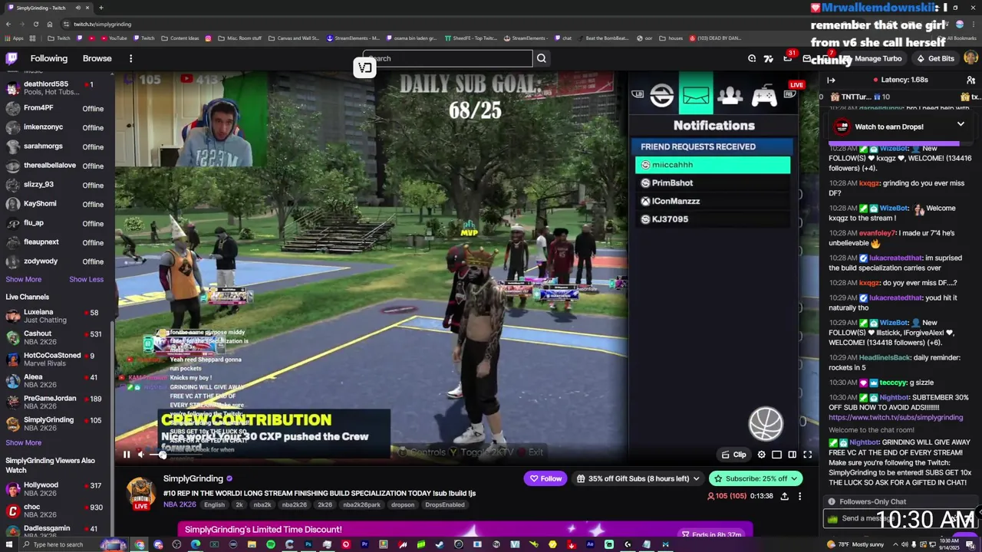Open Misc. Room stuff bookmark folder

[x=240, y=38]
